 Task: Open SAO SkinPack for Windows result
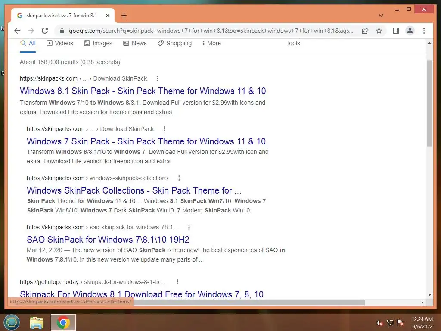pyautogui.click(x=108, y=240)
